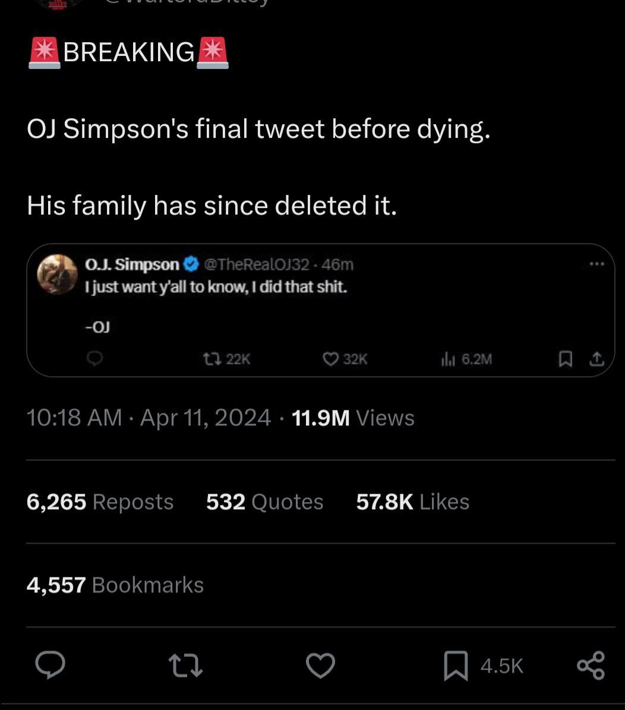View the 532 Quotes list
Screen dimensions: 625x710
click(x=264, y=501)
